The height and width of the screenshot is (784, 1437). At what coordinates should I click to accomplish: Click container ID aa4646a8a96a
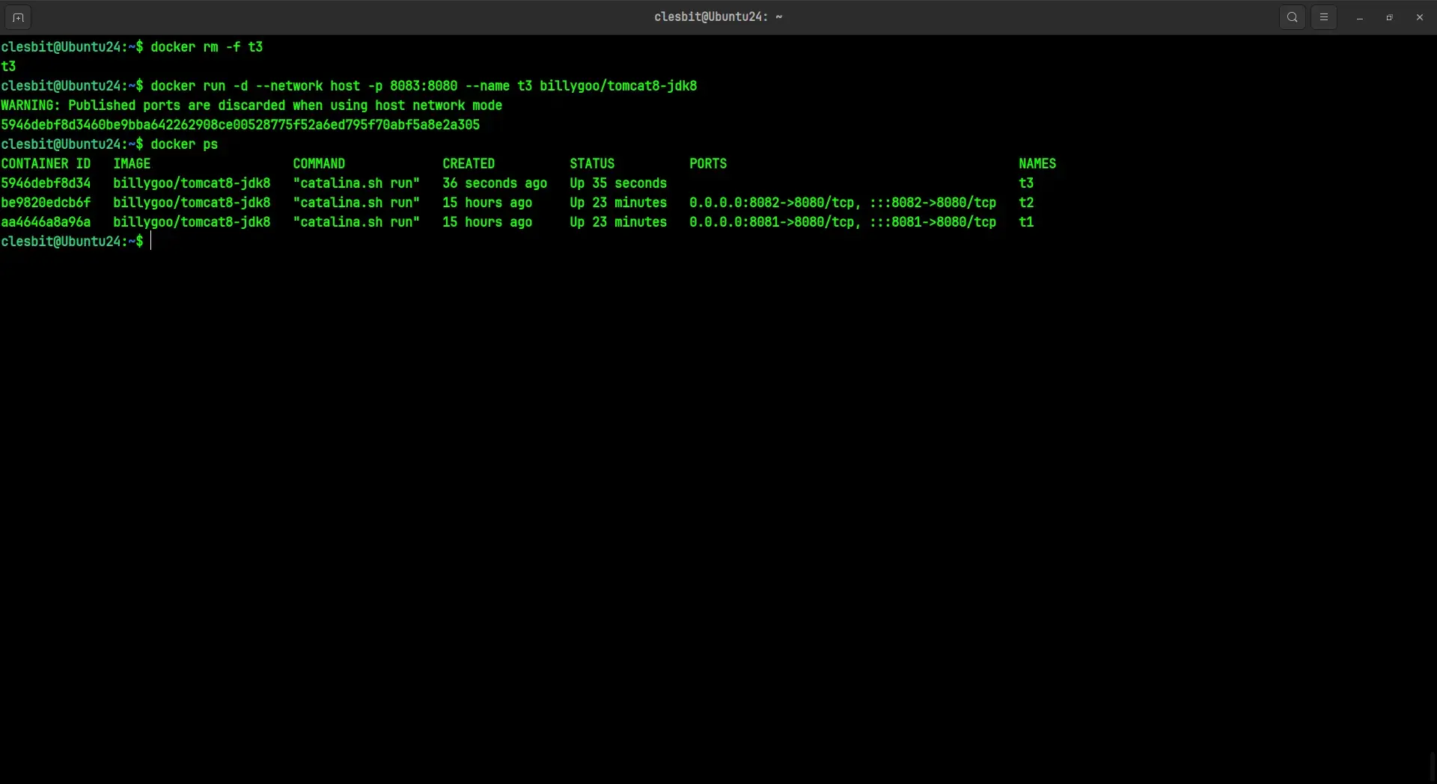[46, 222]
